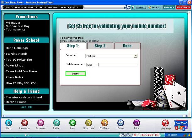The image size is (192, 138).
Task: Open How to Play for Free
Action: 21,83
